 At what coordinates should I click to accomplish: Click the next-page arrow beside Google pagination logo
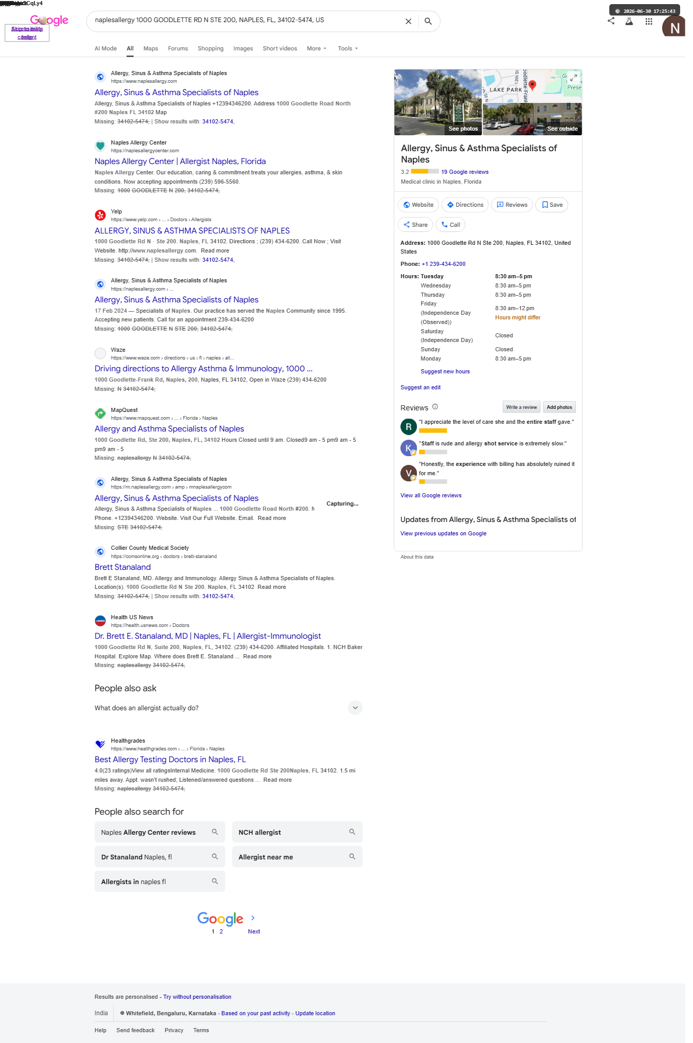[x=253, y=918]
